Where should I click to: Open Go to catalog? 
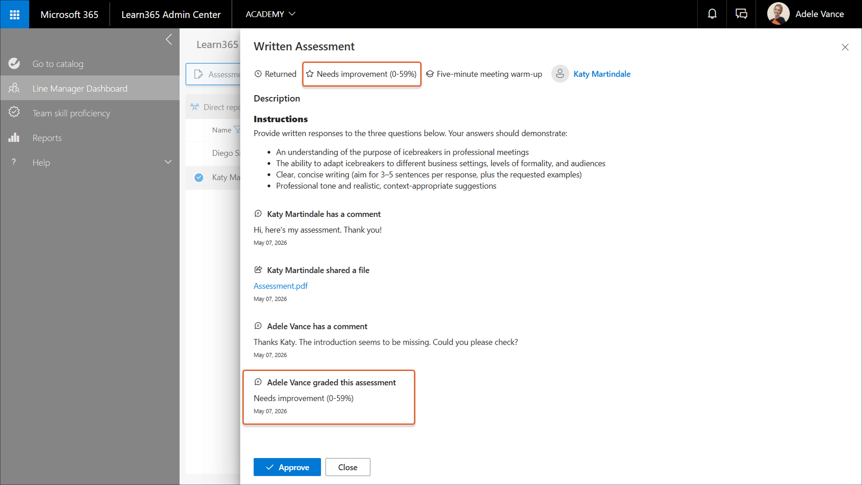[90, 64]
